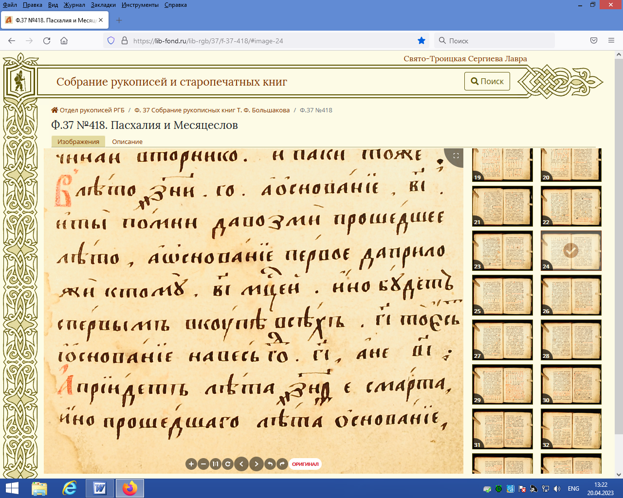
Task: Zoom out of the manuscript image
Action: coord(204,464)
